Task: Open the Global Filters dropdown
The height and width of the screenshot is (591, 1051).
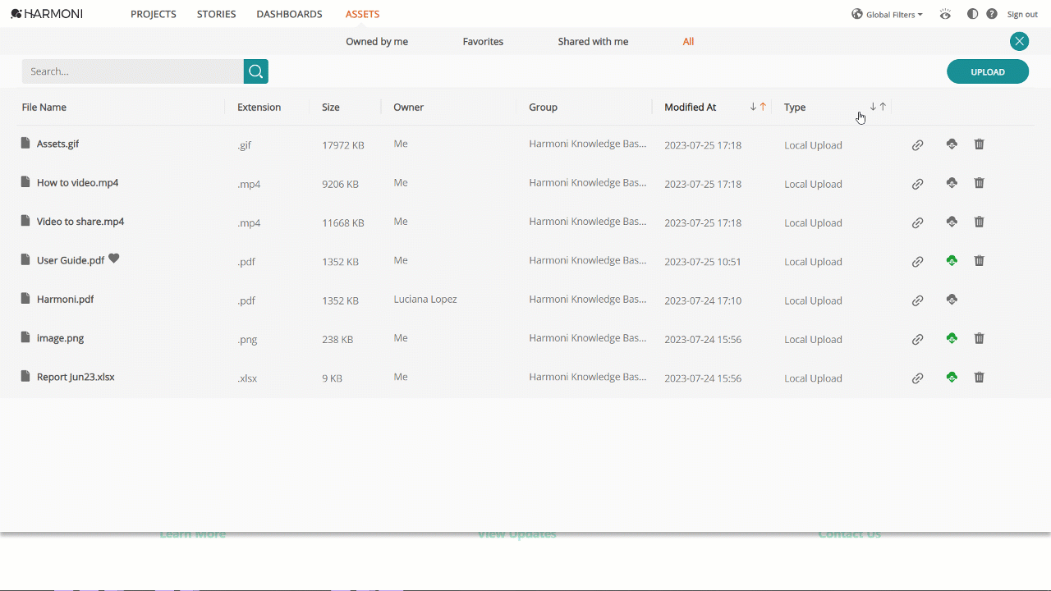Action: [x=888, y=14]
